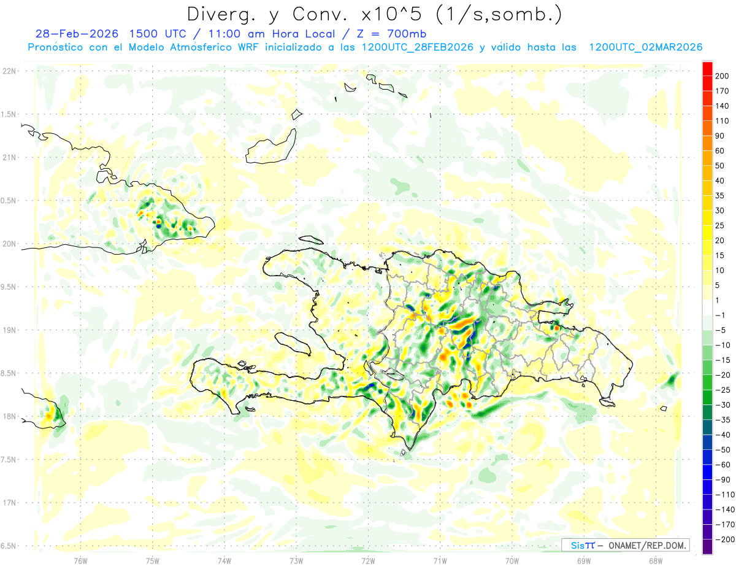This screenshot has height=569, width=736.
Task: Click the '22N' latitude label
Action: coord(9,71)
